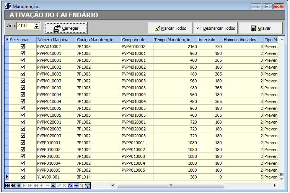
Task: Go to first record in navigator
Action: pos(7,186)
